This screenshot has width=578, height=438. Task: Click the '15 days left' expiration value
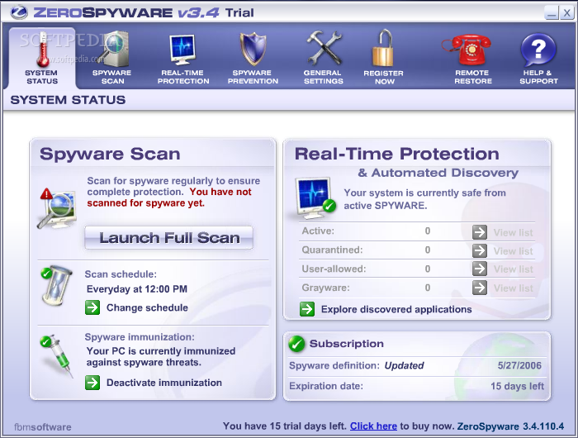[517, 386]
